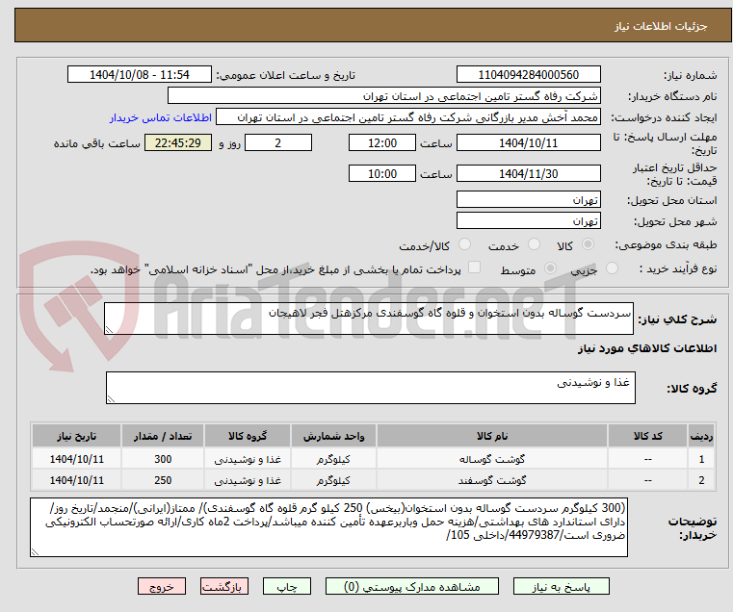The image size is (733, 612).
Task: Click the شماره نیاز number field
Action: pyautogui.click(x=528, y=75)
